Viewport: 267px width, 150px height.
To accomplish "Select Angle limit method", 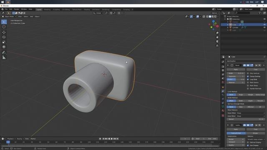I will pyautogui.click(x=241, y=95).
